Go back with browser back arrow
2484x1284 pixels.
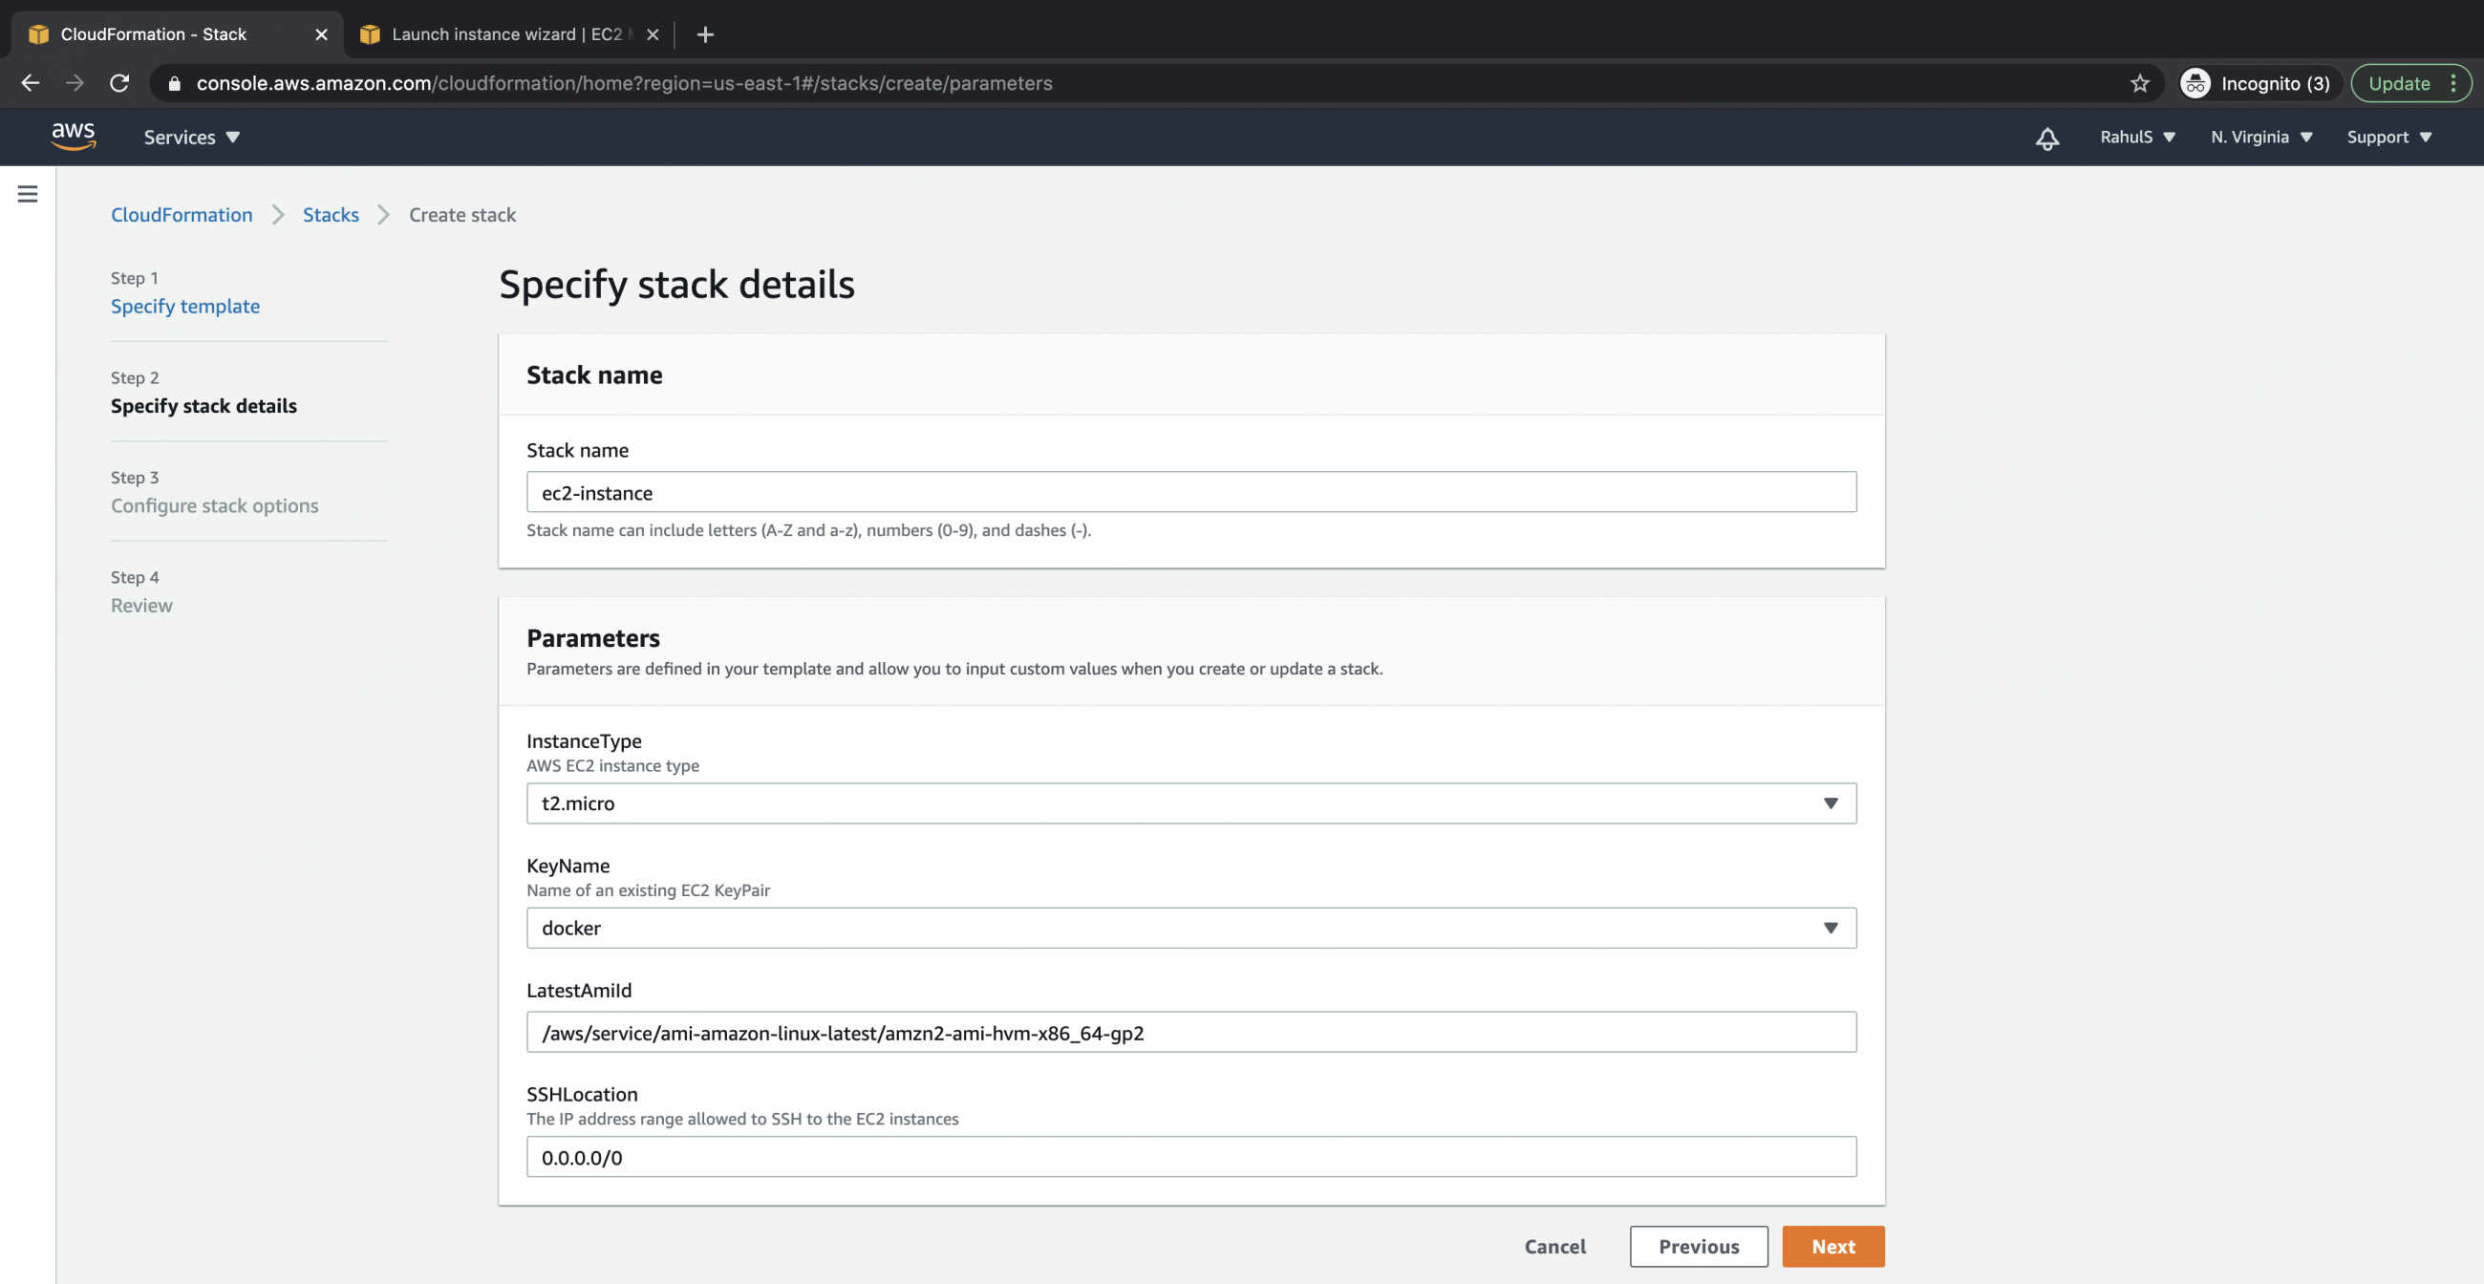point(30,83)
